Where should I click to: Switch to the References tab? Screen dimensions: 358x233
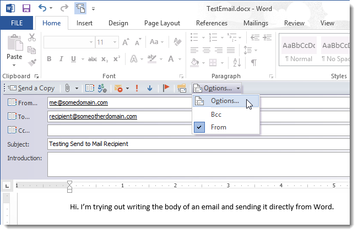[x=211, y=23]
